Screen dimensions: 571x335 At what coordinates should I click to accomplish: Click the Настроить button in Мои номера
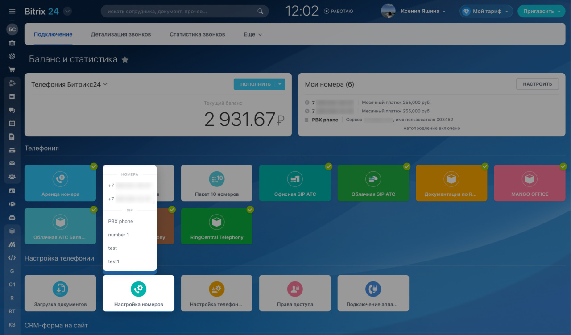click(538, 84)
